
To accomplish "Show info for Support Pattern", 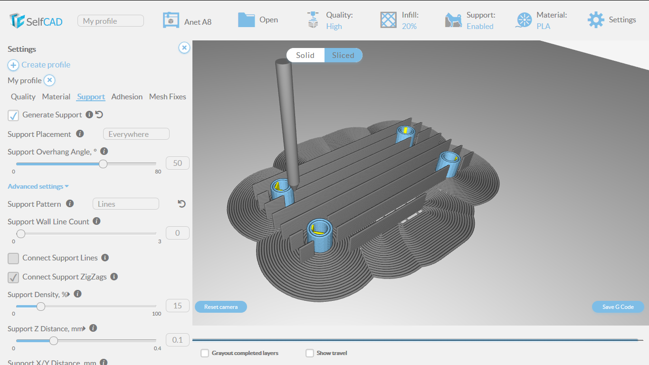I will 70,203.
